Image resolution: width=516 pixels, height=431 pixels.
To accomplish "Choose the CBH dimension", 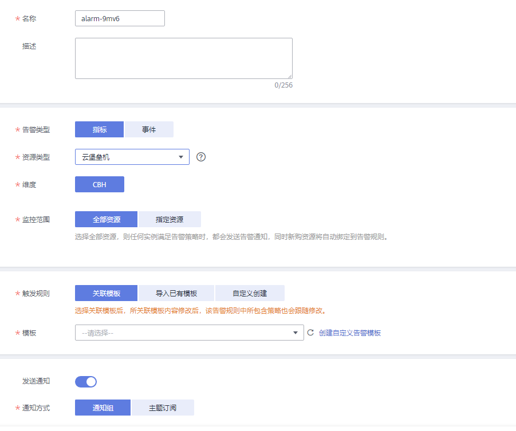I will 100,184.
